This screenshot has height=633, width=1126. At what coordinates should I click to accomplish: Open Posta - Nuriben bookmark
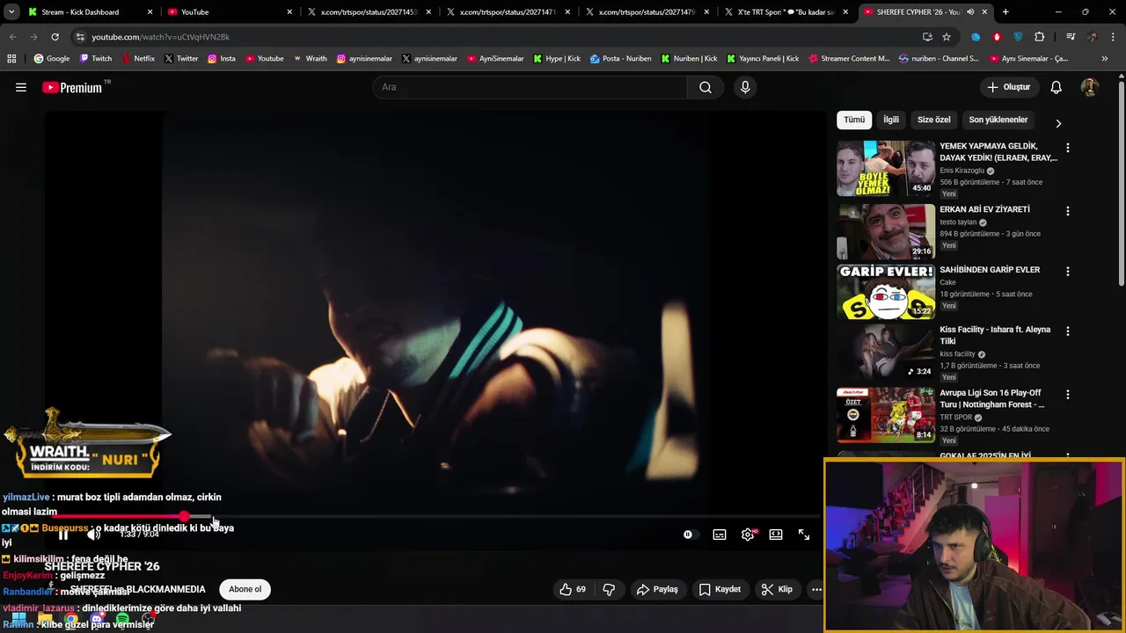621,59
